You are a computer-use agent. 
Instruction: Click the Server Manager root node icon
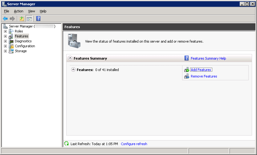click(x=5, y=26)
